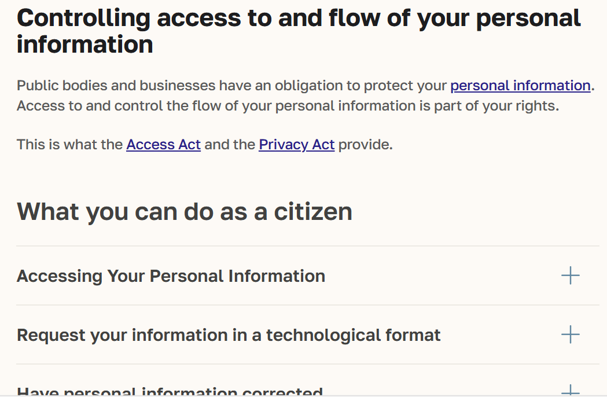Click the word citizen in the subheading
The width and height of the screenshot is (607, 397).
pos(312,212)
